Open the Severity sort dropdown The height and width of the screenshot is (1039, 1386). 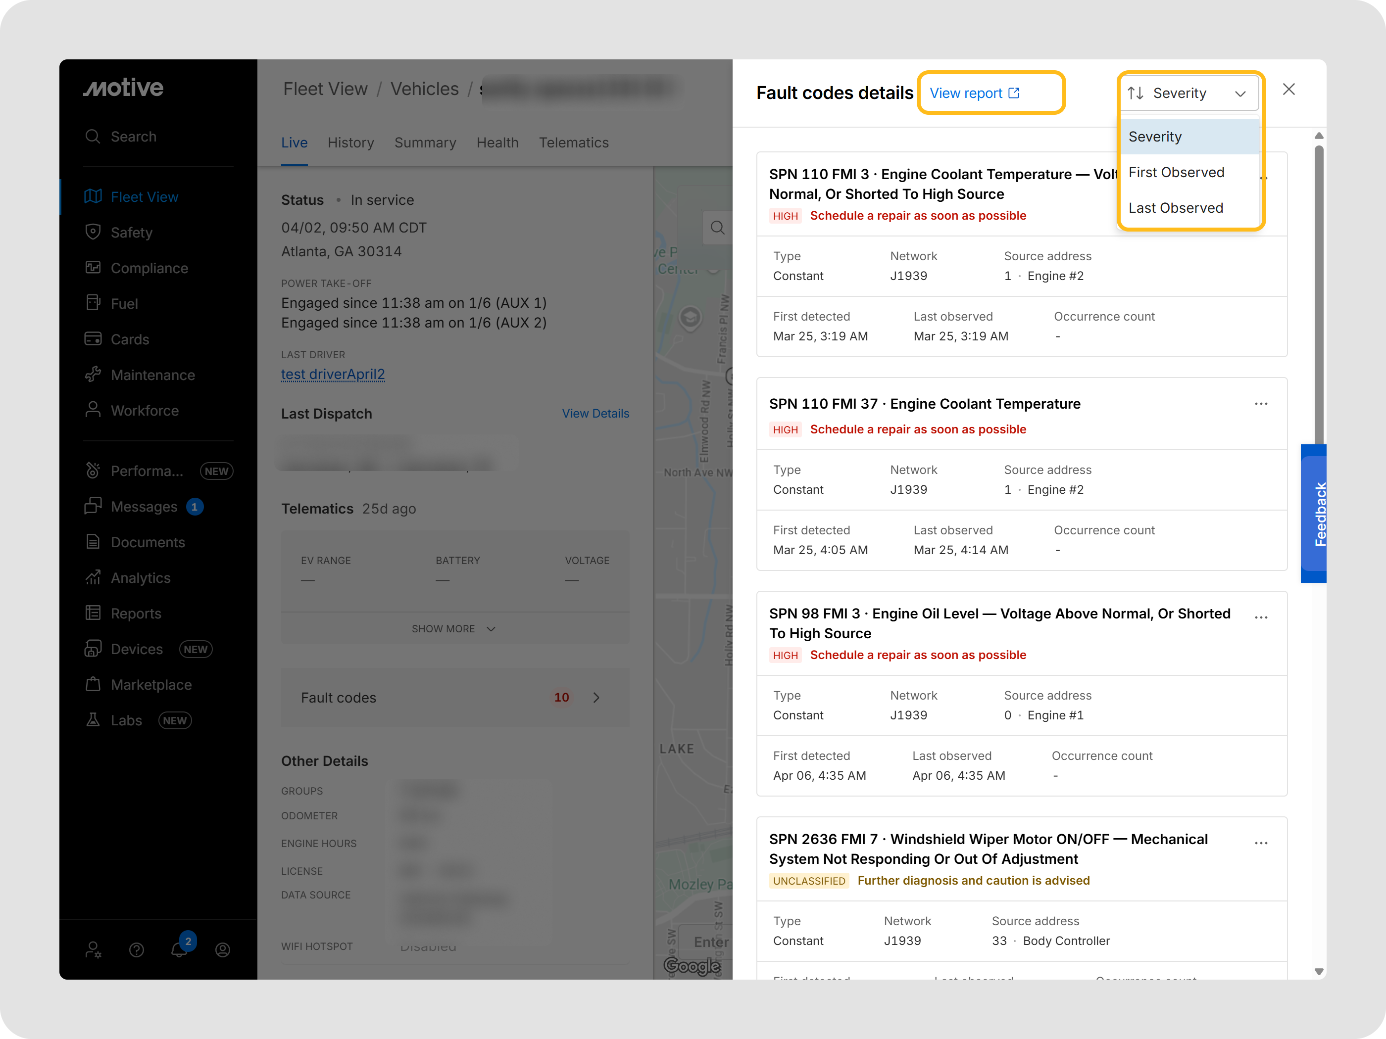point(1188,94)
